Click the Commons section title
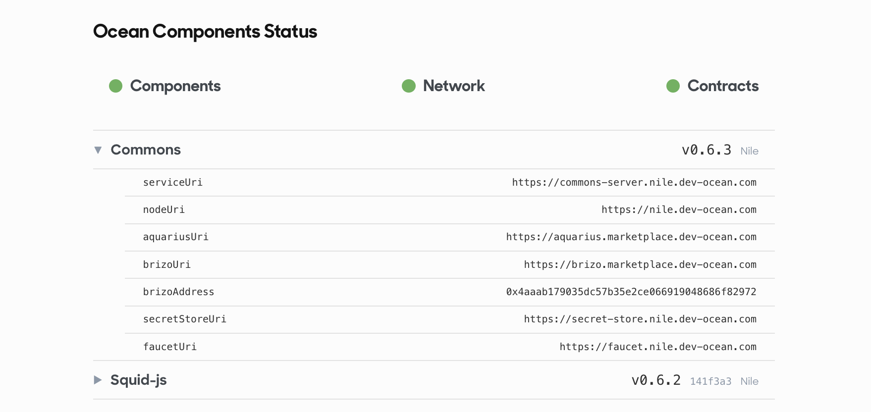The height and width of the screenshot is (412, 871). 146,150
